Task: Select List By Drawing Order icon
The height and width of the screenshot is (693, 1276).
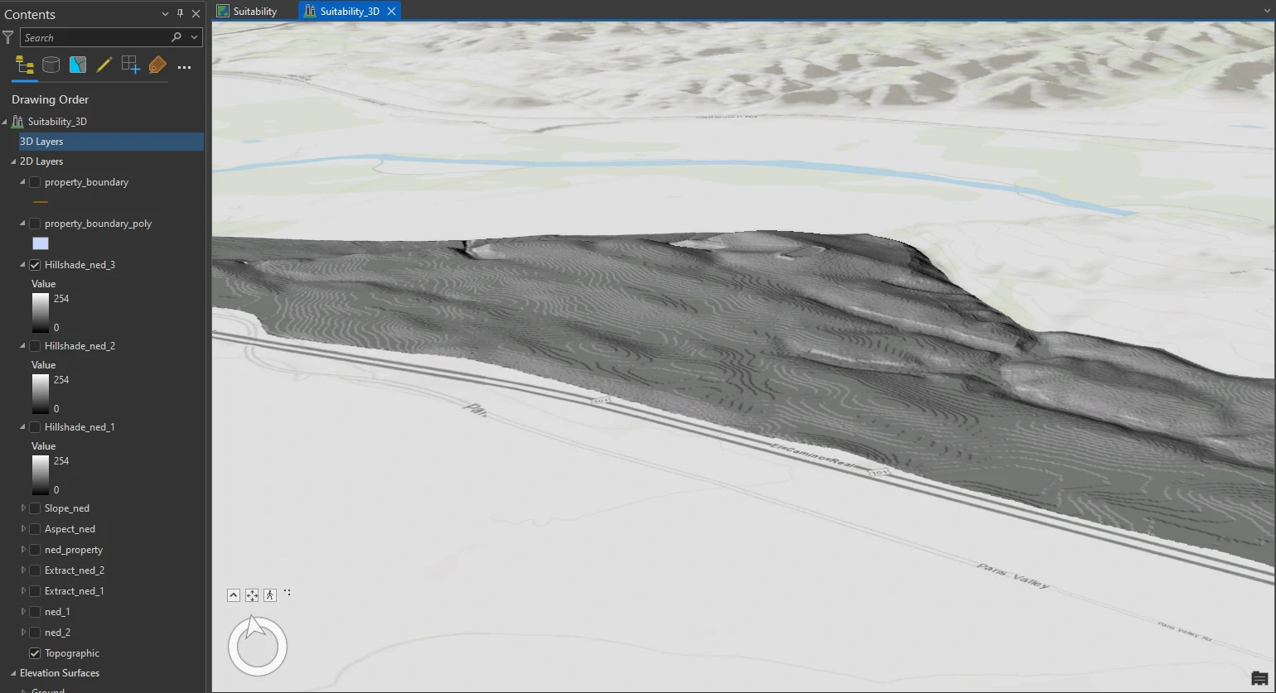Action: coord(24,65)
